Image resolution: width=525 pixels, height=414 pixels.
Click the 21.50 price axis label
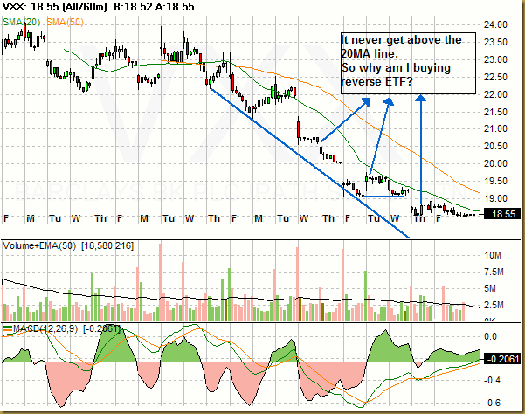[x=495, y=112]
